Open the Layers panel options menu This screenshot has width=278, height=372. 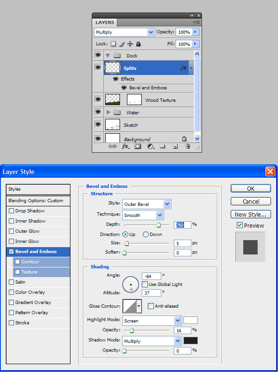tap(197, 23)
